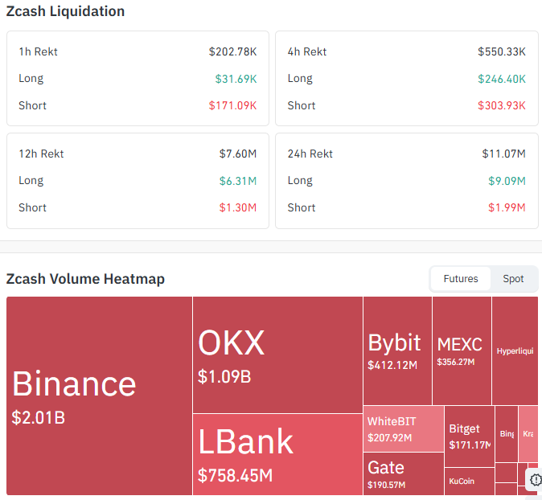Screen dimensions: 542x500
Task: Click the WhiteBIT heatmap tile
Action: [404, 428]
